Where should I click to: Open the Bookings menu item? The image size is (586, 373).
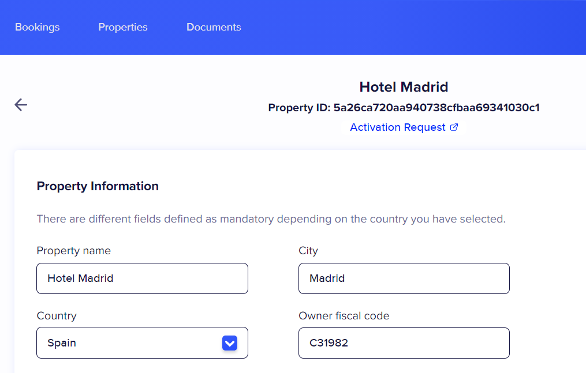(x=38, y=27)
